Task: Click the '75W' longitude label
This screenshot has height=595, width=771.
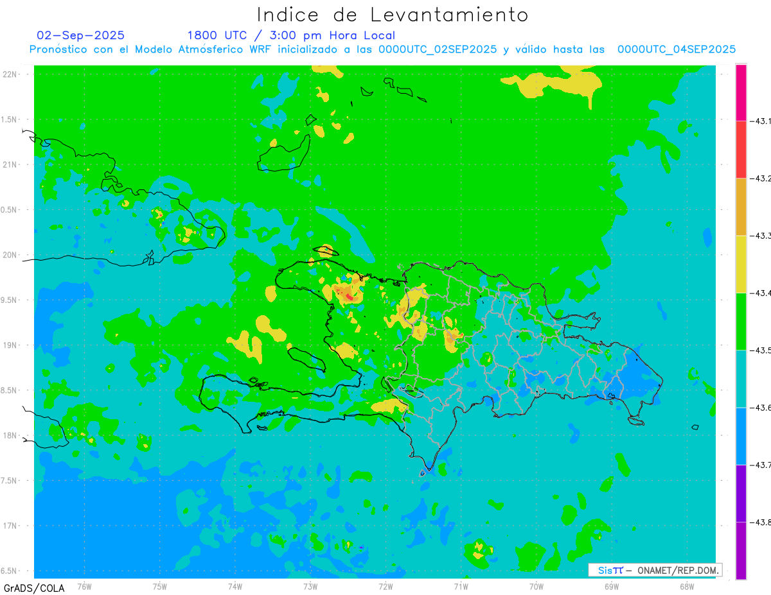Action: point(160,586)
